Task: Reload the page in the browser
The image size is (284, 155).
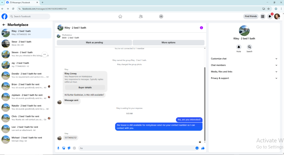Action: [x=13, y=9]
